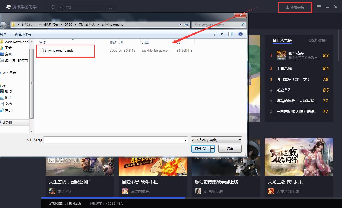Open the help icon in the dialog toolbar
This screenshot has width=342, height=208.
pos(240,34)
